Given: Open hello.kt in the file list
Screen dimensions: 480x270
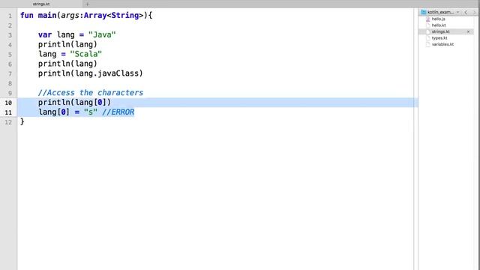Looking at the screenshot, I should [x=439, y=25].
